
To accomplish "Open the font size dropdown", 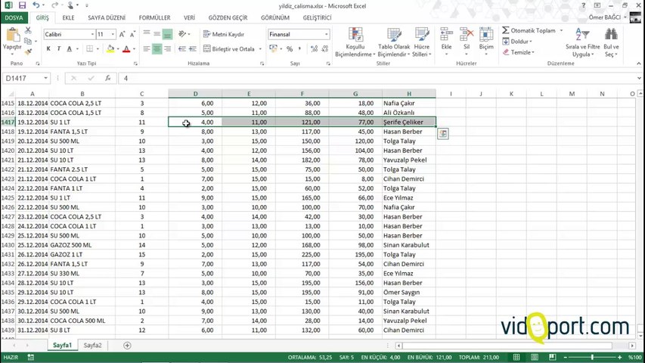I will [x=113, y=34].
